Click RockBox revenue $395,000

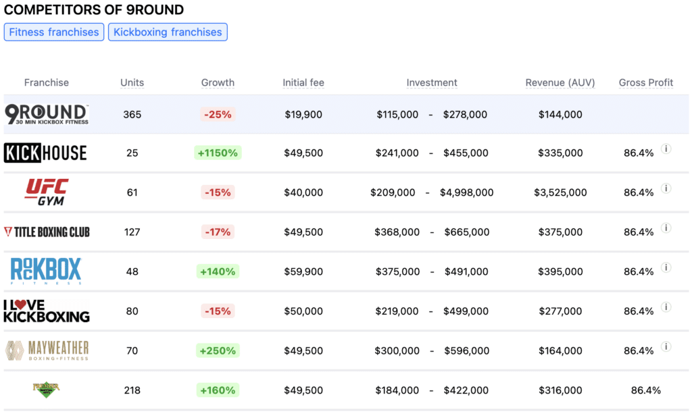click(x=560, y=271)
